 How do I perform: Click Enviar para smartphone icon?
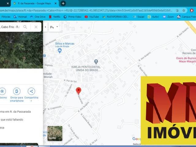tap(17, 91)
